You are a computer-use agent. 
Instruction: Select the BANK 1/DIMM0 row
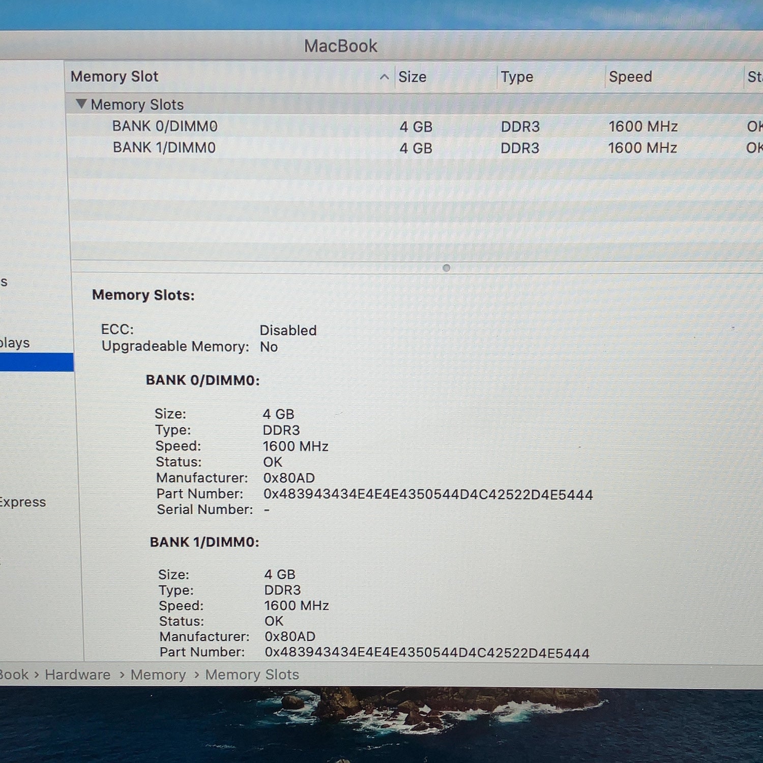pyautogui.click(x=415, y=148)
